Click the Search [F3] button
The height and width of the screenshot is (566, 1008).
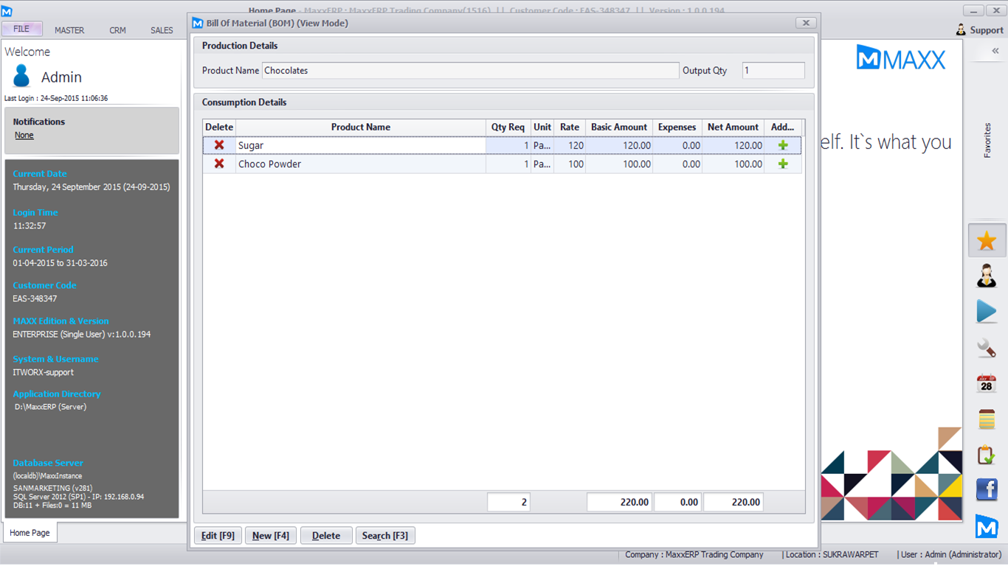tap(384, 536)
